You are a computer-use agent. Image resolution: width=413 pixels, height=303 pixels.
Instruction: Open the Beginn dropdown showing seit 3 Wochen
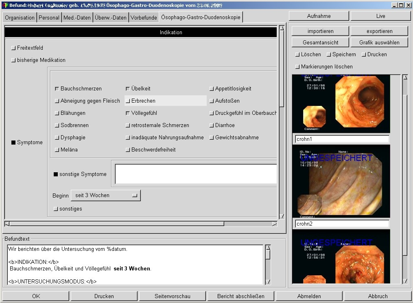[x=106, y=195]
